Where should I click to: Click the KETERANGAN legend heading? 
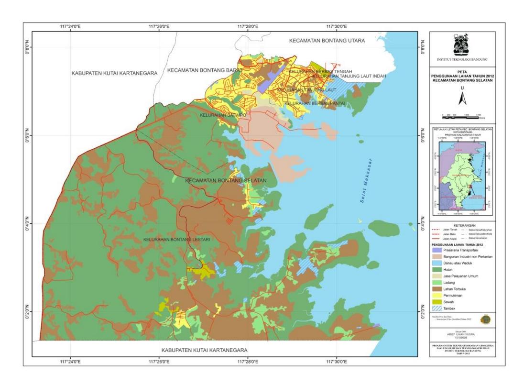point(465,226)
